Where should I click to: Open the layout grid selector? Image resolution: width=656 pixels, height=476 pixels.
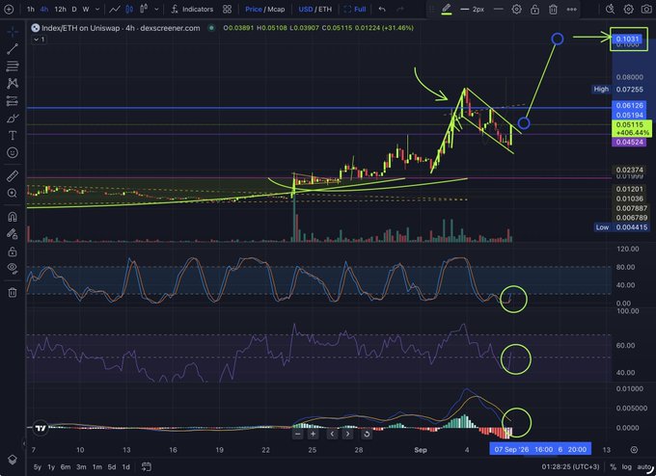(227, 9)
